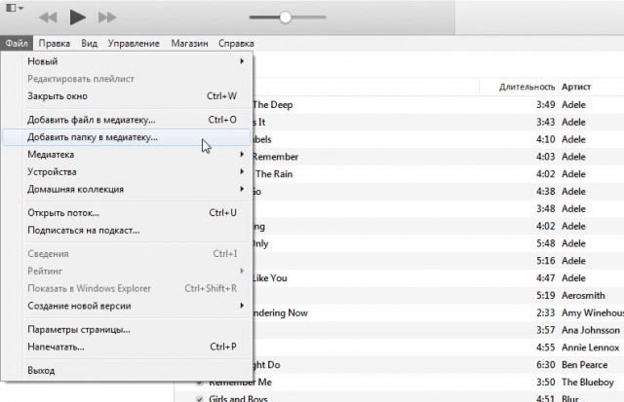Expand the Медиатека submenu
624x402 pixels.
tap(128, 155)
